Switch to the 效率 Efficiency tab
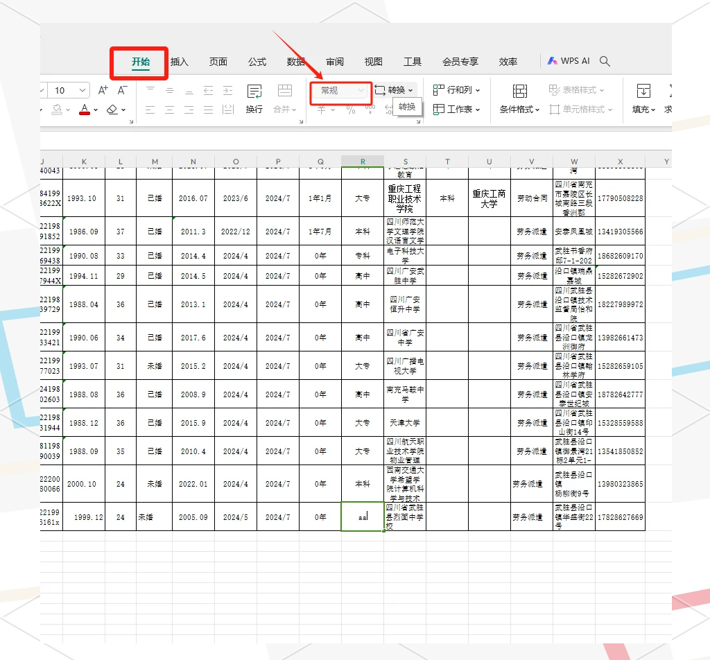The height and width of the screenshot is (660, 710). [508, 62]
